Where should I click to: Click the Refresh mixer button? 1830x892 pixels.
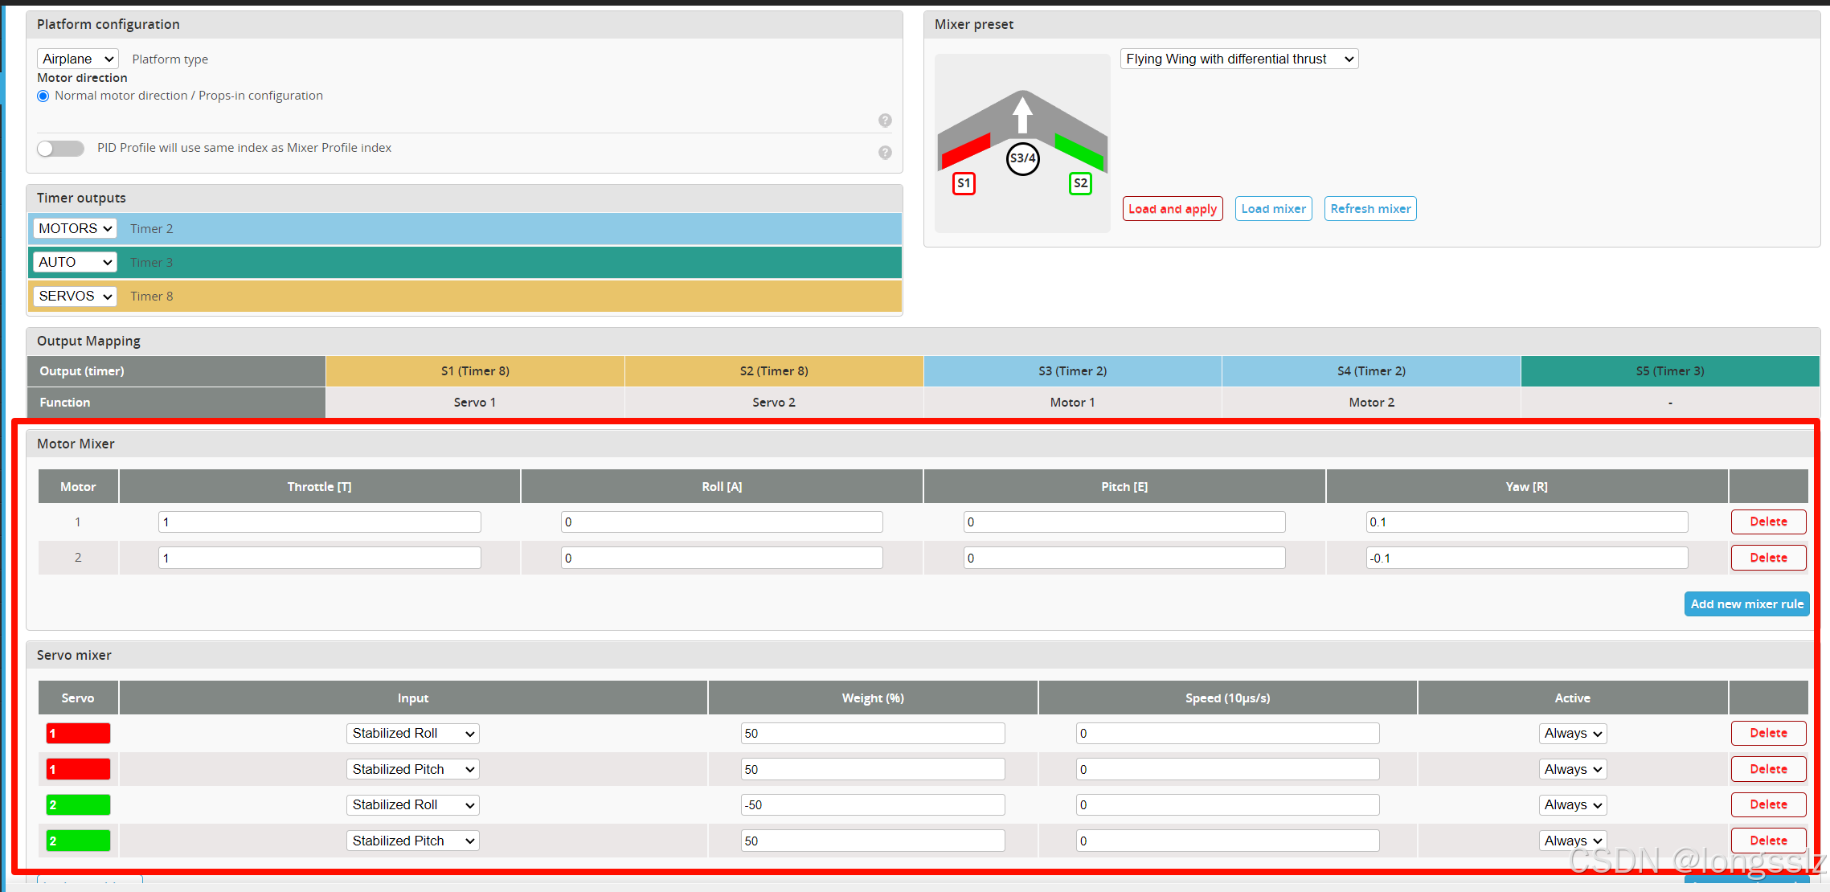[1369, 209]
